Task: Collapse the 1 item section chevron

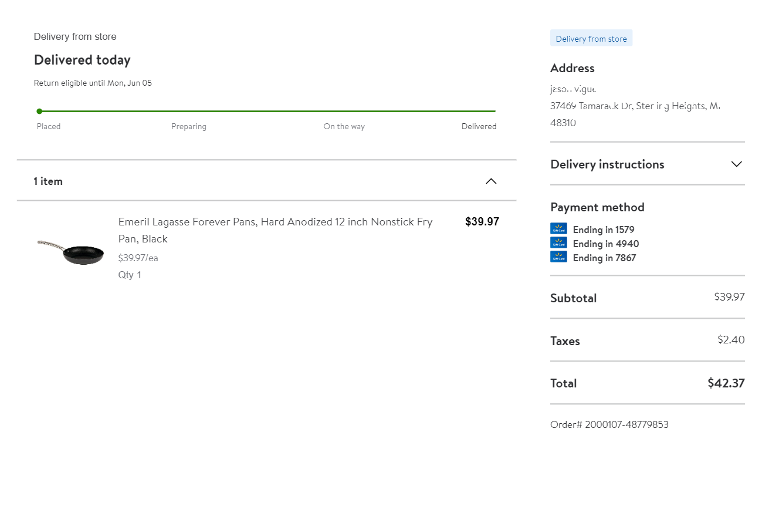Action: click(x=491, y=181)
